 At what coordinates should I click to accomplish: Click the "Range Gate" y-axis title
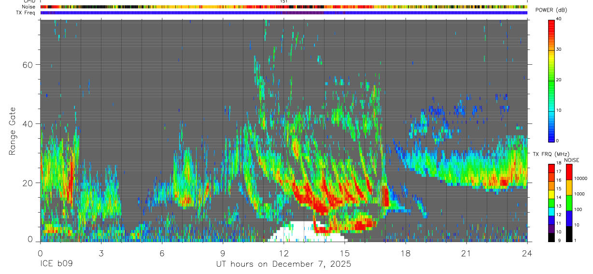pyautogui.click(x=13, y=131)
